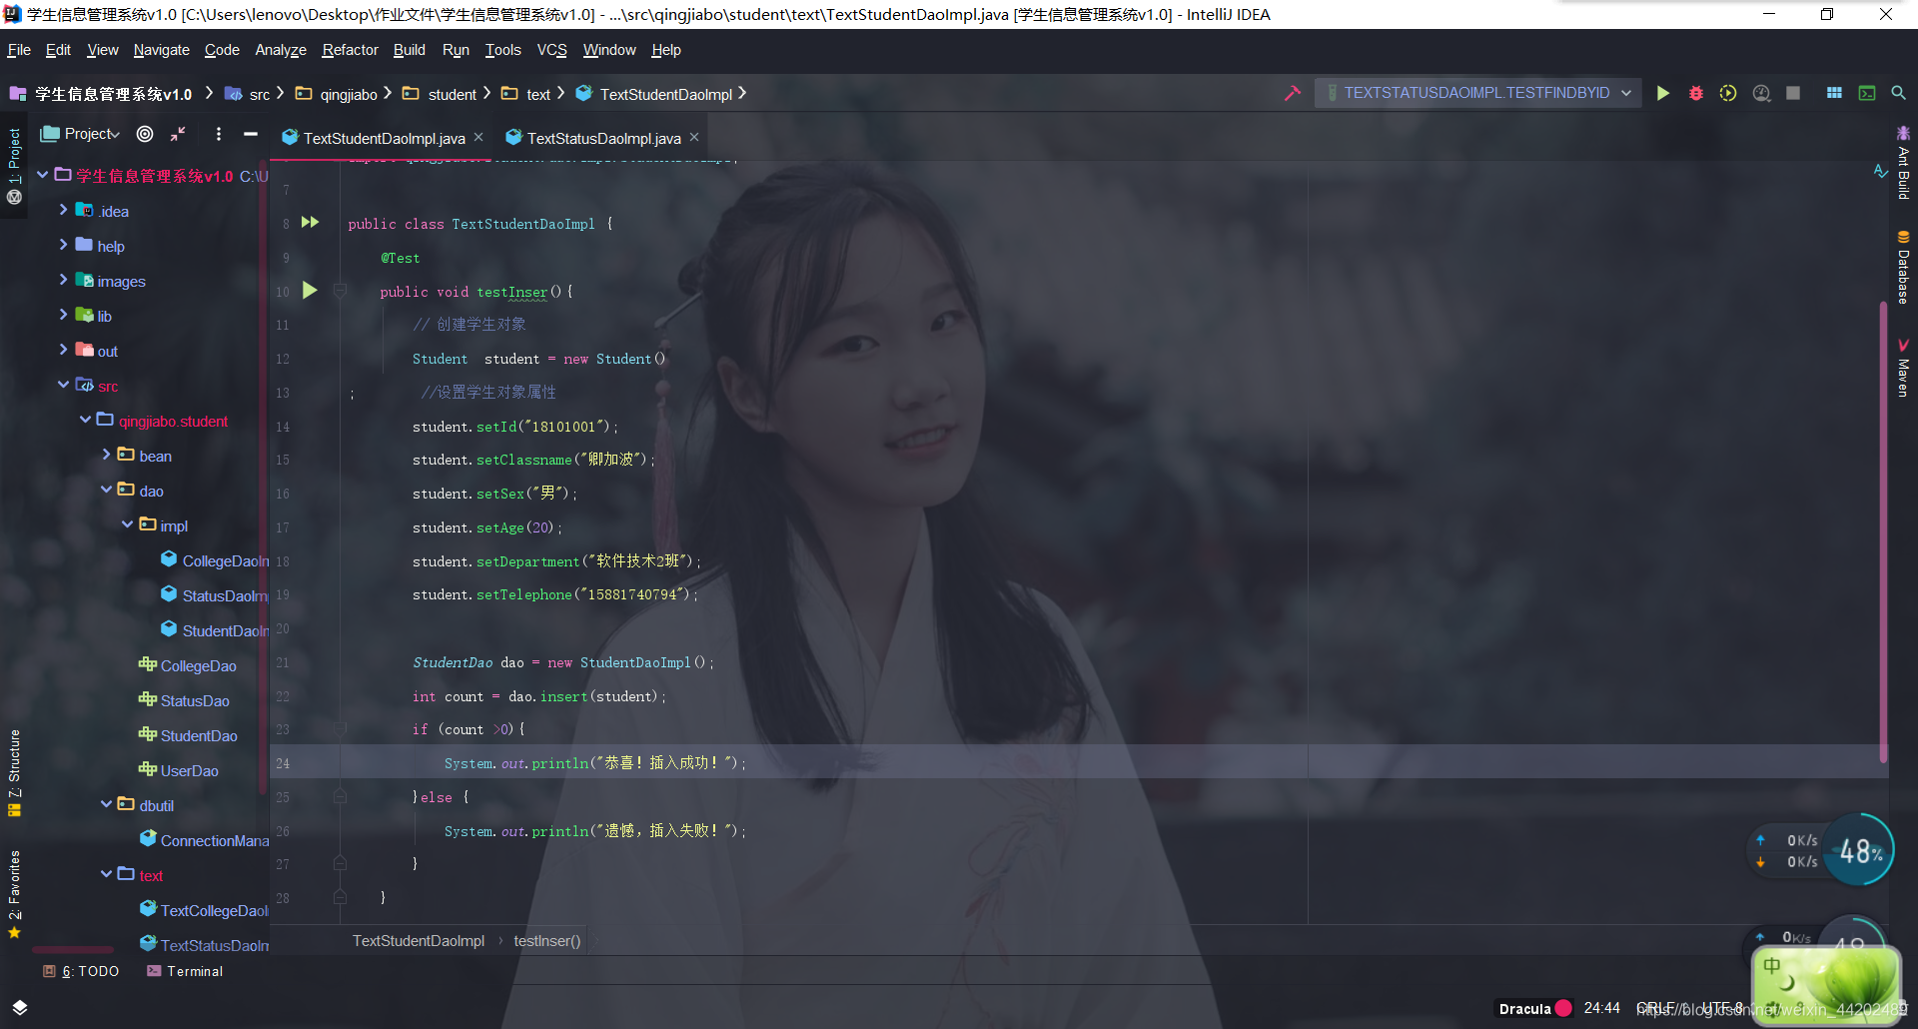1918x1029 pixels.
Task: Select StatusDao interface in project tree
Action: 184,700
